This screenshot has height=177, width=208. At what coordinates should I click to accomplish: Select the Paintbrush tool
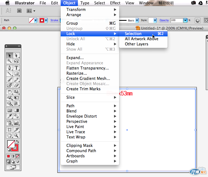point(10,79)
